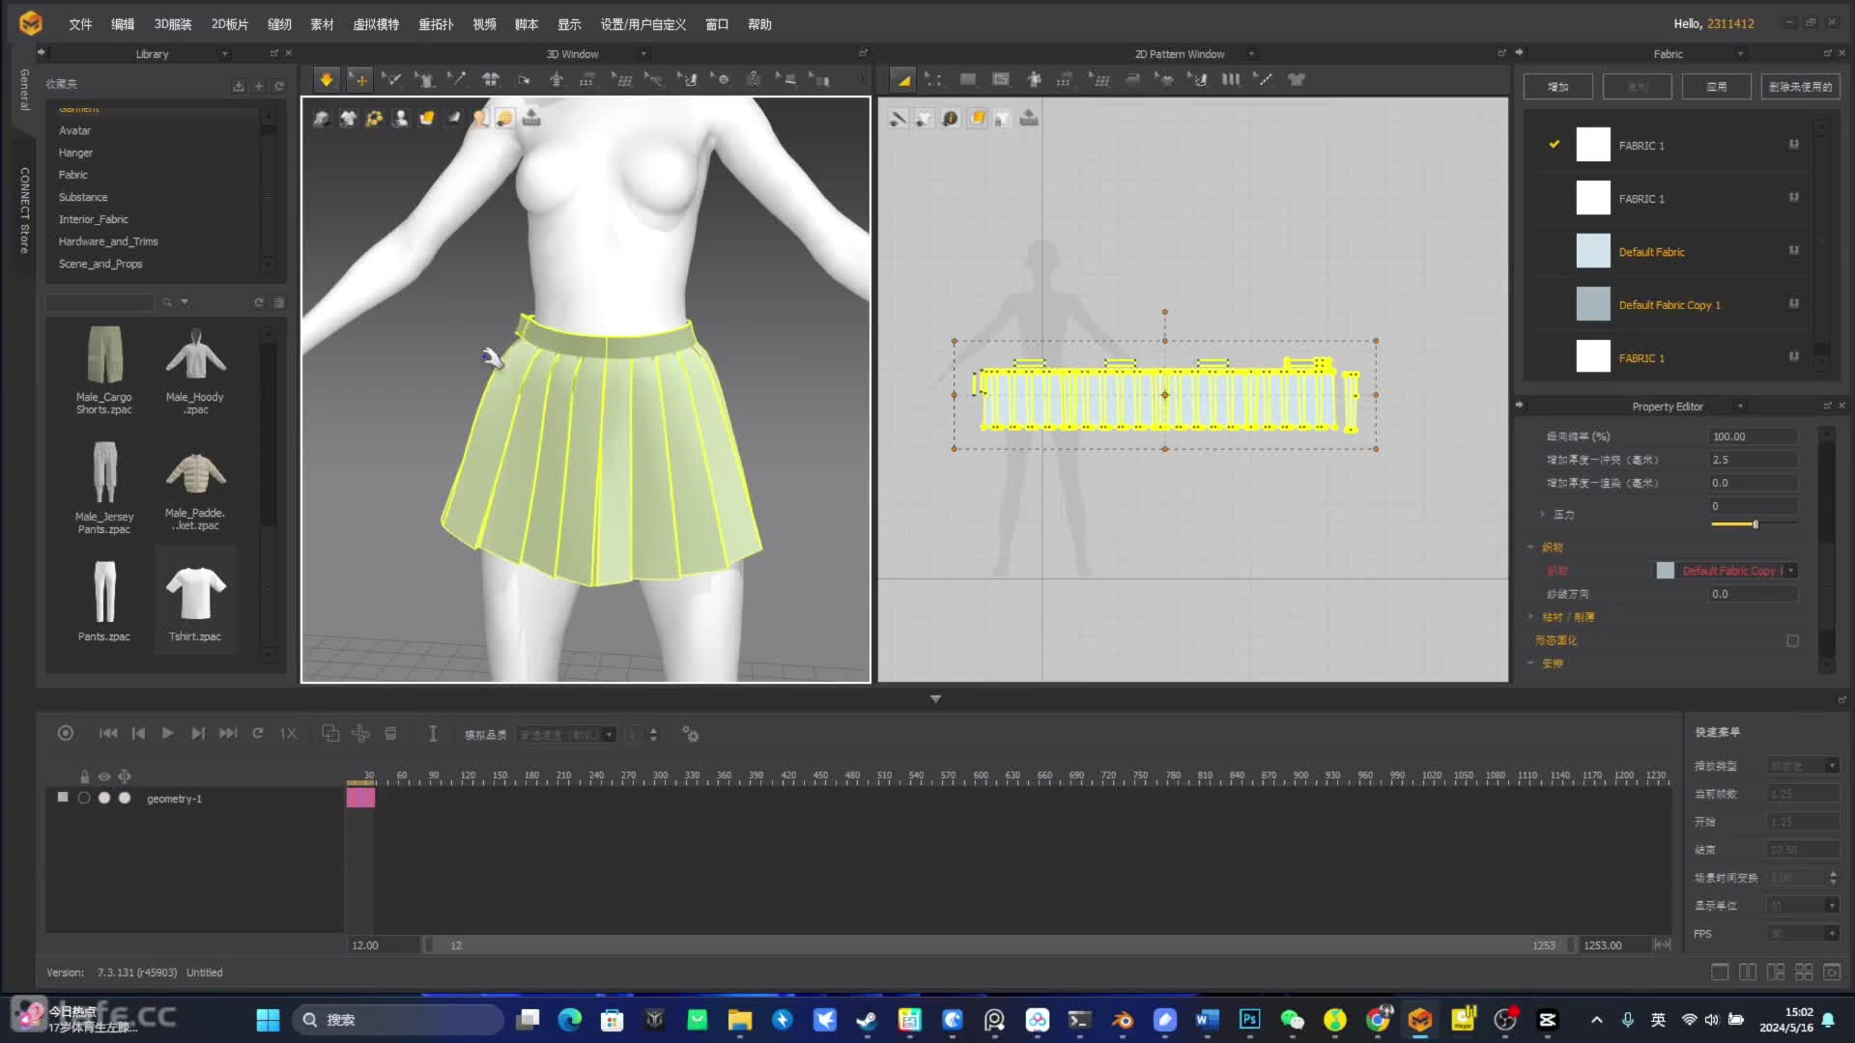Click the internal rectangle tool in 2D toolbar
The image size is (1855, 1043).
pyautogui.click(x=1001, y=80)
